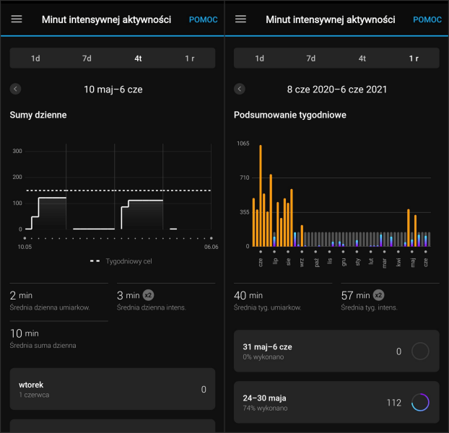The image size is (449, 433).
Task: Open wtorek 1 czerwca day card
Action: tap(113, 389)
